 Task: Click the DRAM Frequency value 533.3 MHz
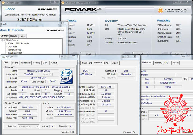[x=106, y=87]
